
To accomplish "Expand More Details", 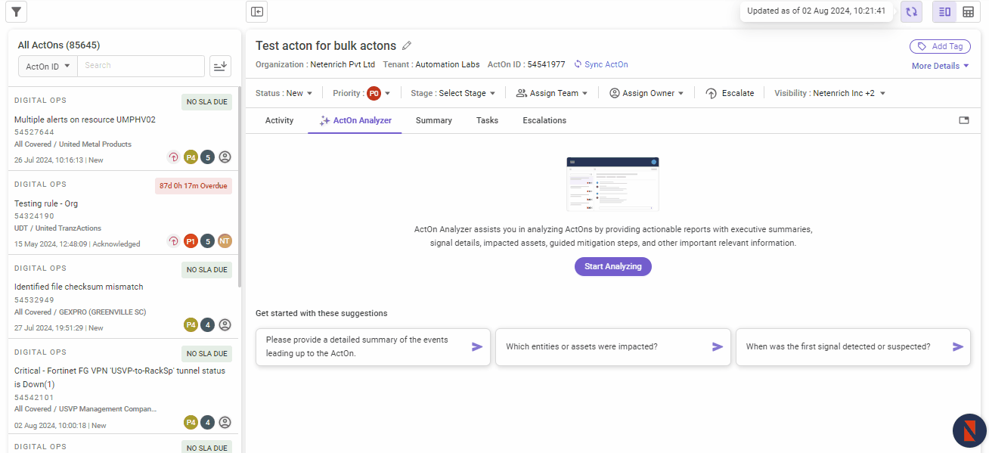I will tap(941, 66).
